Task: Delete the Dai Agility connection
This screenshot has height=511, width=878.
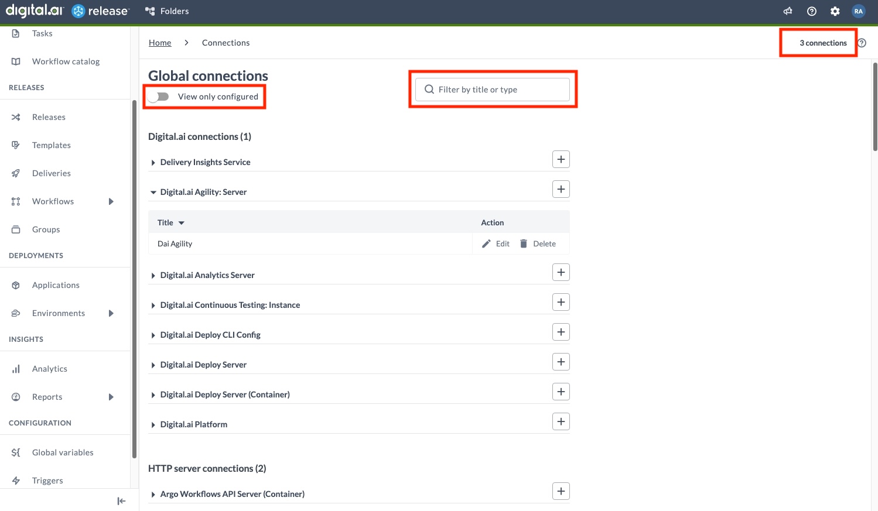Action: [538, 244]
